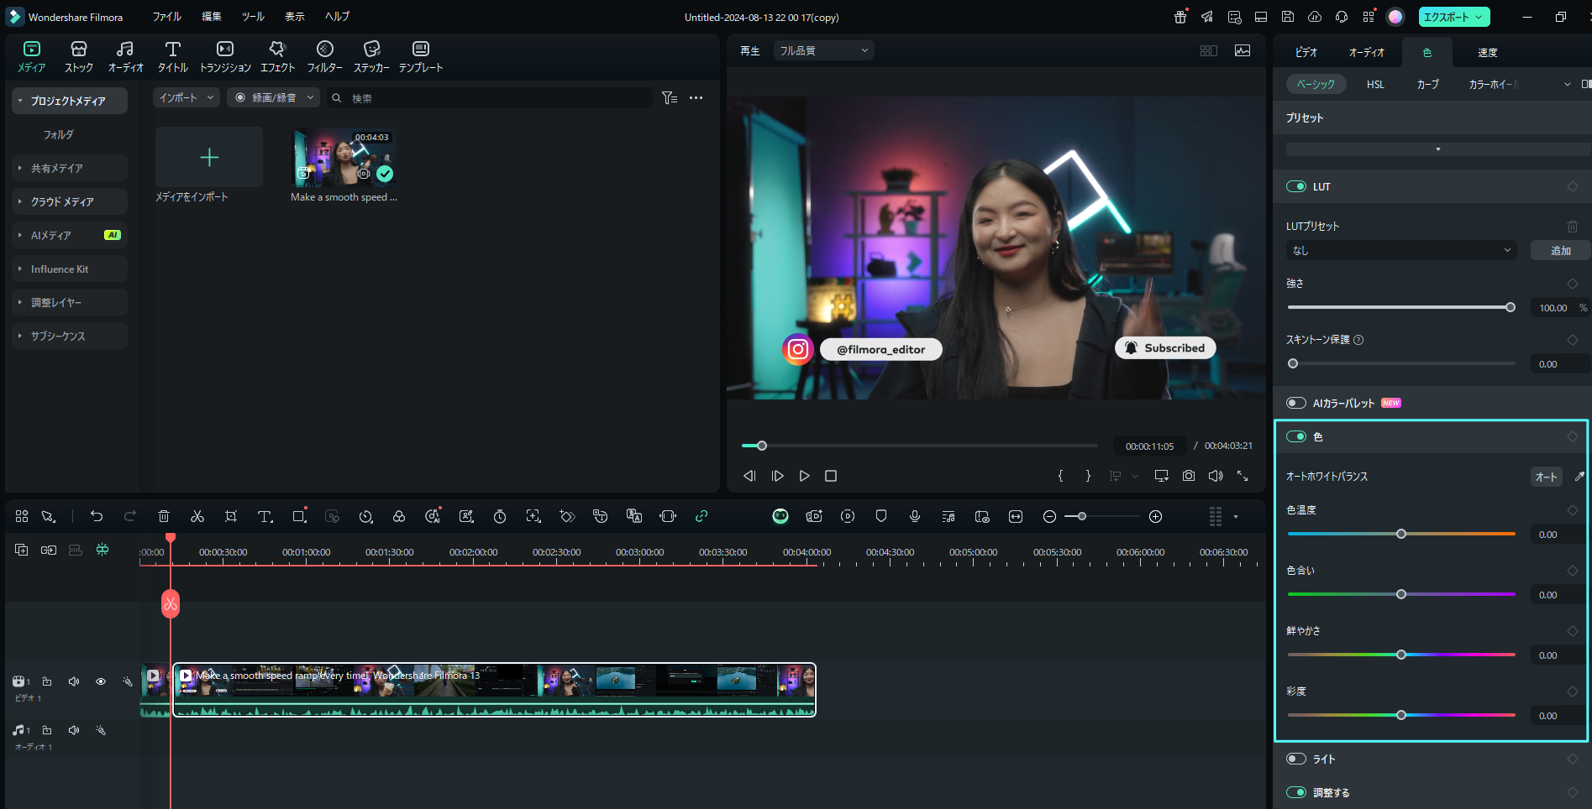The width and height of the screenshot is (1592, 809).
Task: Click the crop tool in timeline toolbar
Action: pos(231,516)
